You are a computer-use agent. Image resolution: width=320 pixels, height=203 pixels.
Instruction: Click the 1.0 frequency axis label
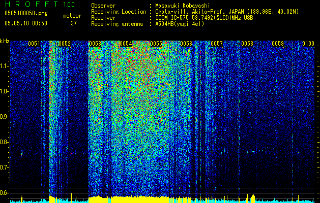point(5,91)
